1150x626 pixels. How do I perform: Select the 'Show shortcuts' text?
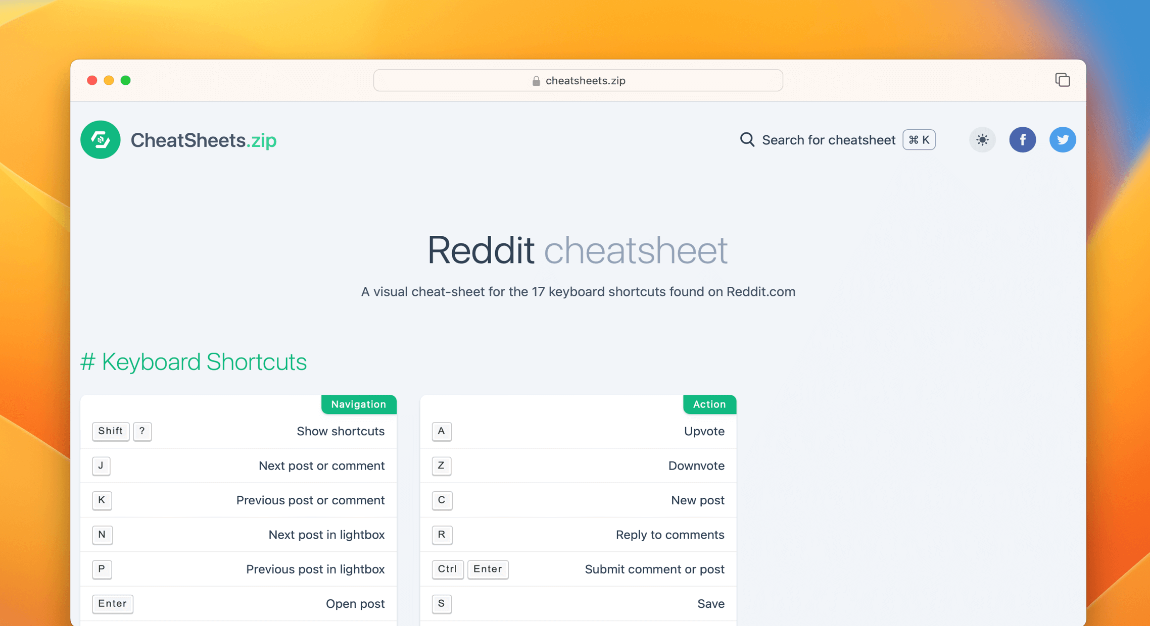coord(341,431)
